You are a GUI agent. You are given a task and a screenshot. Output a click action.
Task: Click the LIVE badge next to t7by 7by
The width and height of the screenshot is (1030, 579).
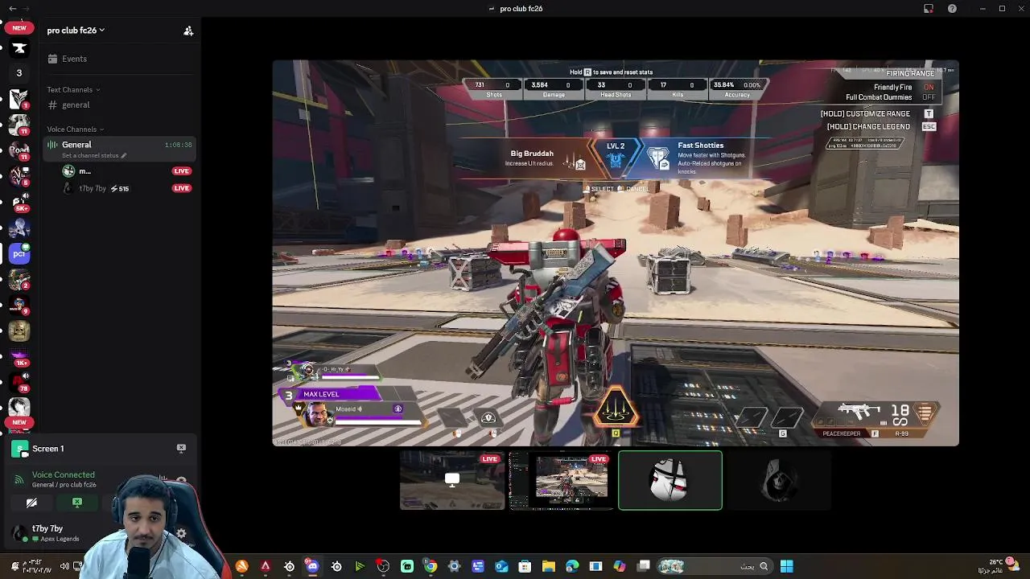tap(181, 188)
